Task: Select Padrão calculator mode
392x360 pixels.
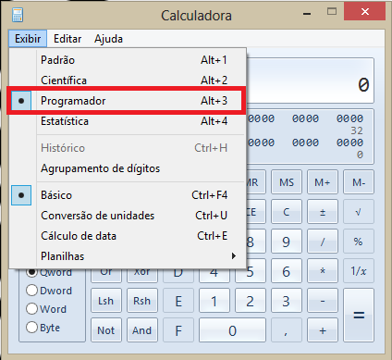Action: (x=128, y=60)
